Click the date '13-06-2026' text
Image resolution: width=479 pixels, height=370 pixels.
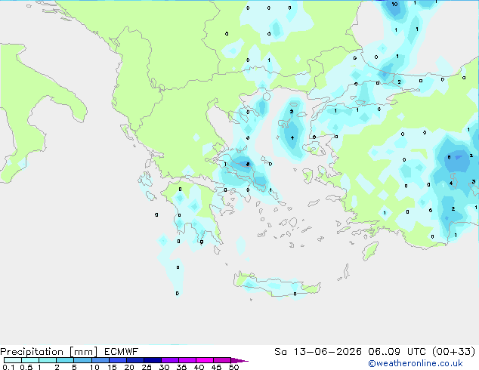327,352
